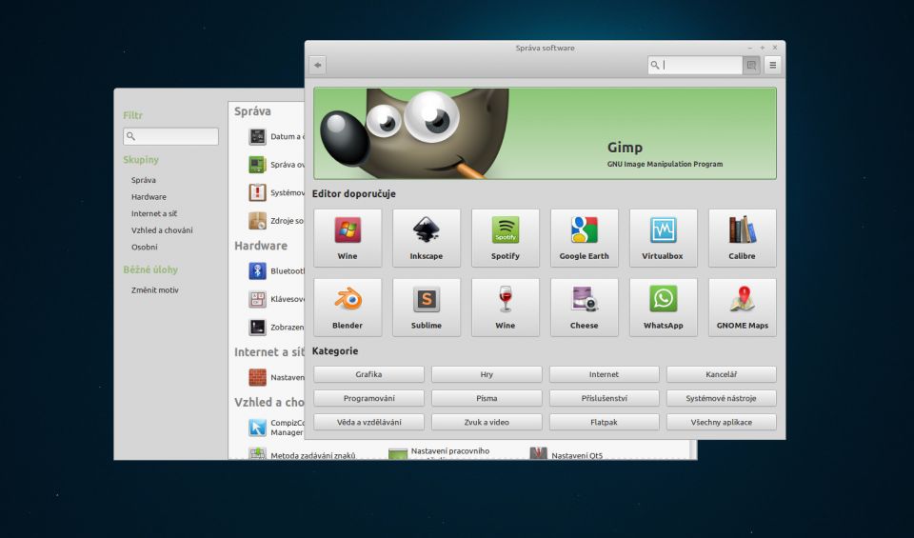Open the firewall Nastavení brick-wall icon
The image size is (914, 538).
click(x=257, y=377)
